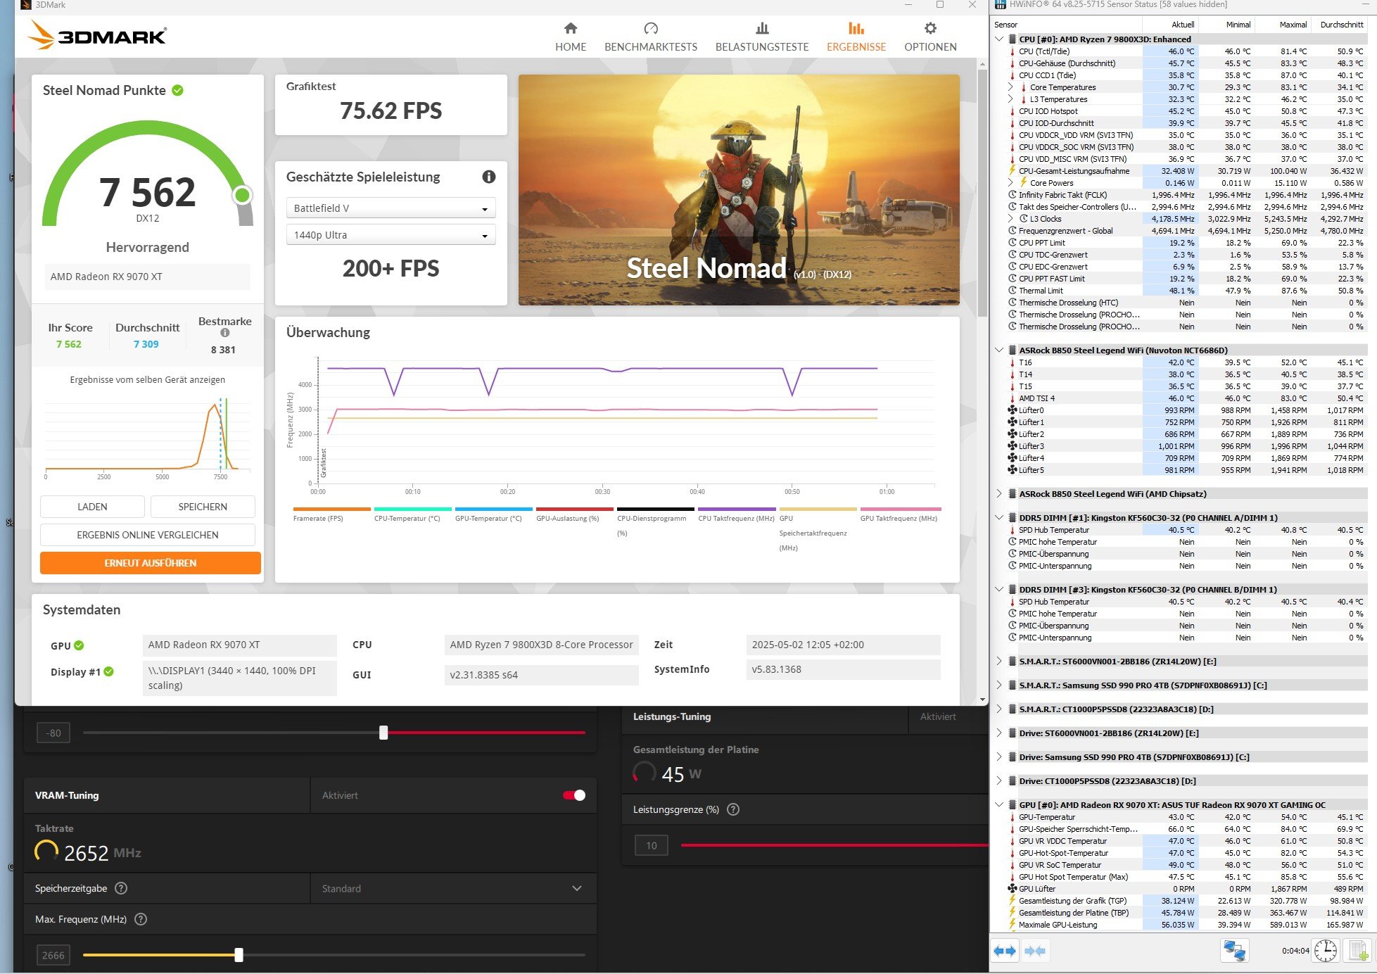Click the Max. Frequenz slider handle
The height and width of the screenshot is (974, 1377).
(239, 955)
